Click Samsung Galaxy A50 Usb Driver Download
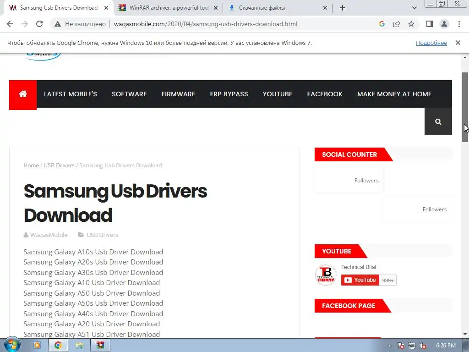469x352 pixels. pos(92,293)
